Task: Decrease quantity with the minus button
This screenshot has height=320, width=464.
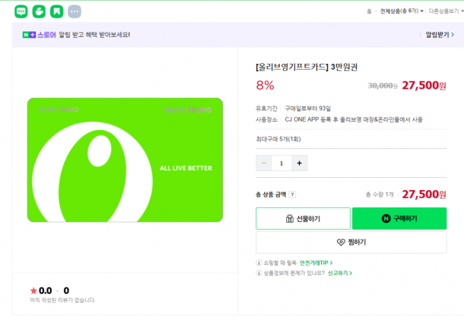Action: pos(264,163)
